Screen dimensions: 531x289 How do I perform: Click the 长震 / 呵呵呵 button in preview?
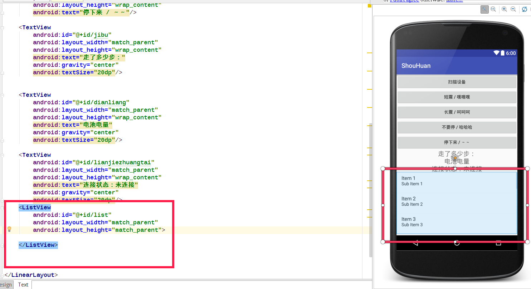point(457,112)
